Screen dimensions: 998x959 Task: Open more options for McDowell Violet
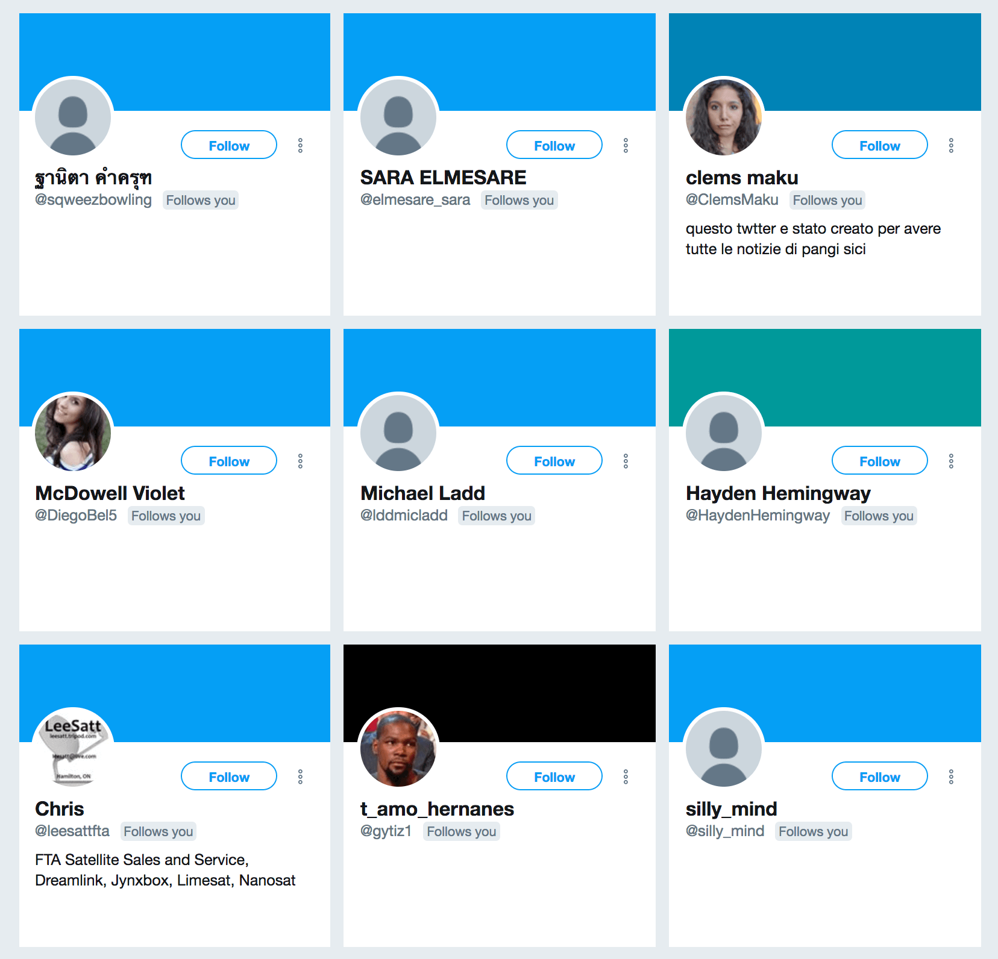[x=300, y=461]
